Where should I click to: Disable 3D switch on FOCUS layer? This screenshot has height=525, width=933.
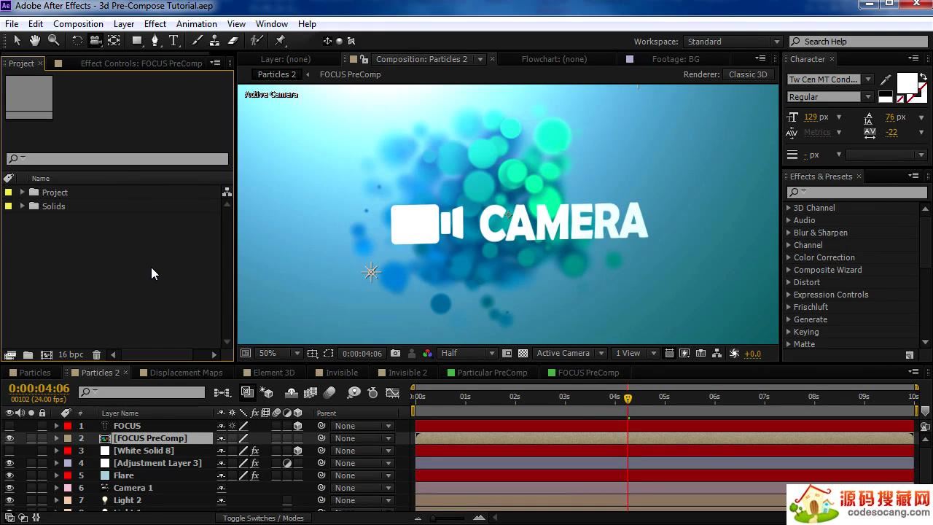[297, 426]
